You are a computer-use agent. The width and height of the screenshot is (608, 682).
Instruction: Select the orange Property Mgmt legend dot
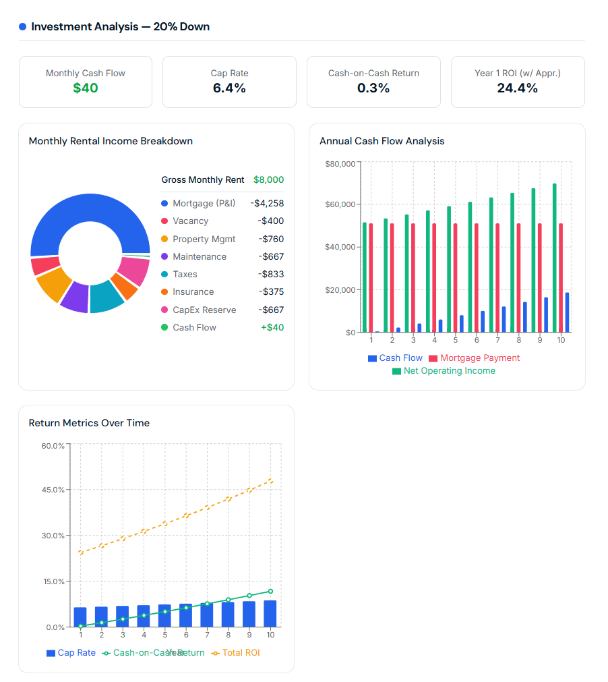click(163, 238)
